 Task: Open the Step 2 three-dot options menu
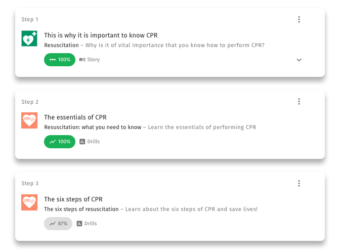[x=299, y=102]
